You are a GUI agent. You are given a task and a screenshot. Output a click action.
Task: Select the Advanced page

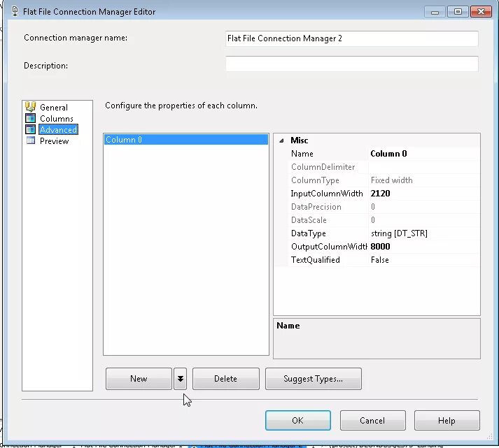[58, 129]
